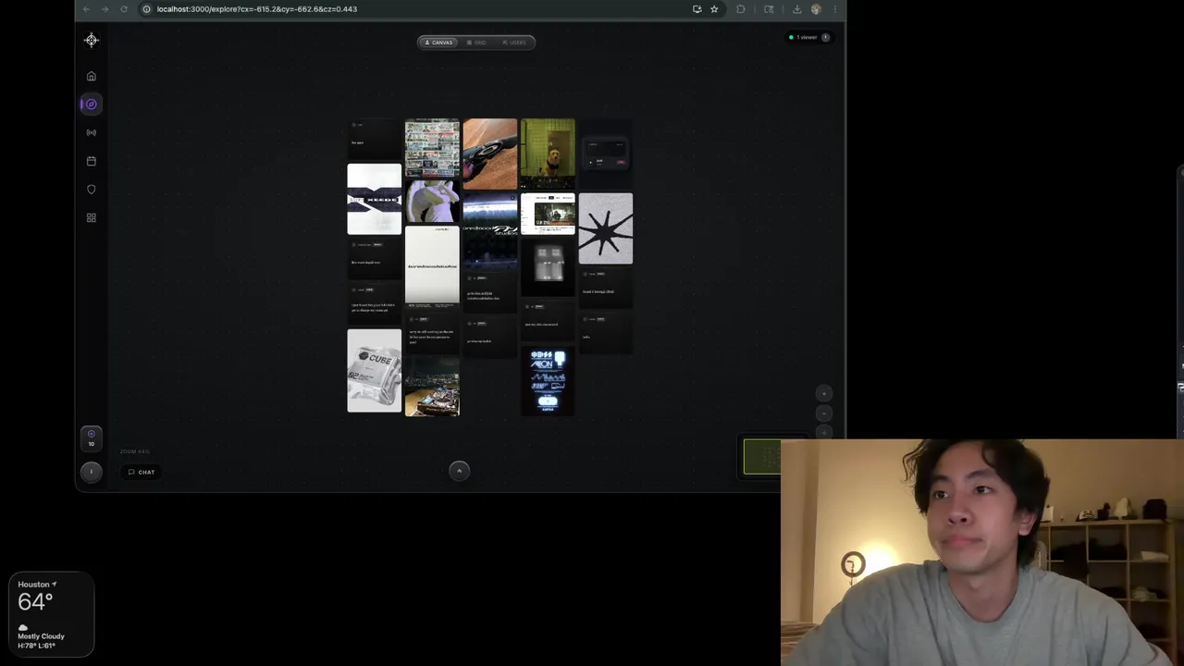This screenshot has width=1184, height=666.
Task: Click the browser forward arrow
Action: point(105,9)
